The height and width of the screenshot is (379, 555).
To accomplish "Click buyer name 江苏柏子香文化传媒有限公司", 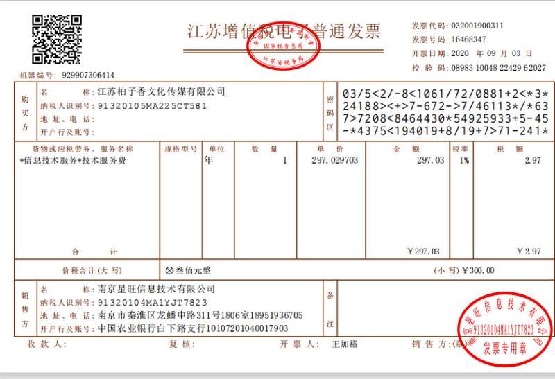I will coord(162,91).
